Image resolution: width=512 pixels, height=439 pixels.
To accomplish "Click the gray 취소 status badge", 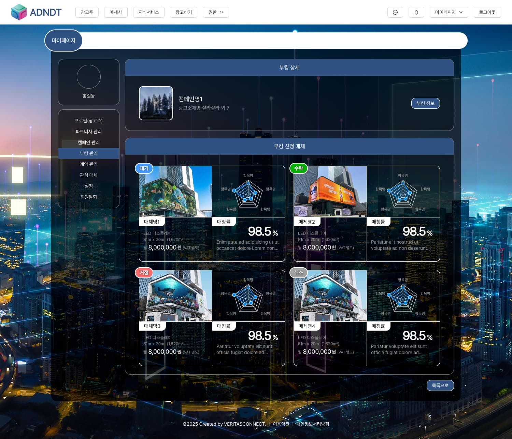I will [x=298, y=273].
